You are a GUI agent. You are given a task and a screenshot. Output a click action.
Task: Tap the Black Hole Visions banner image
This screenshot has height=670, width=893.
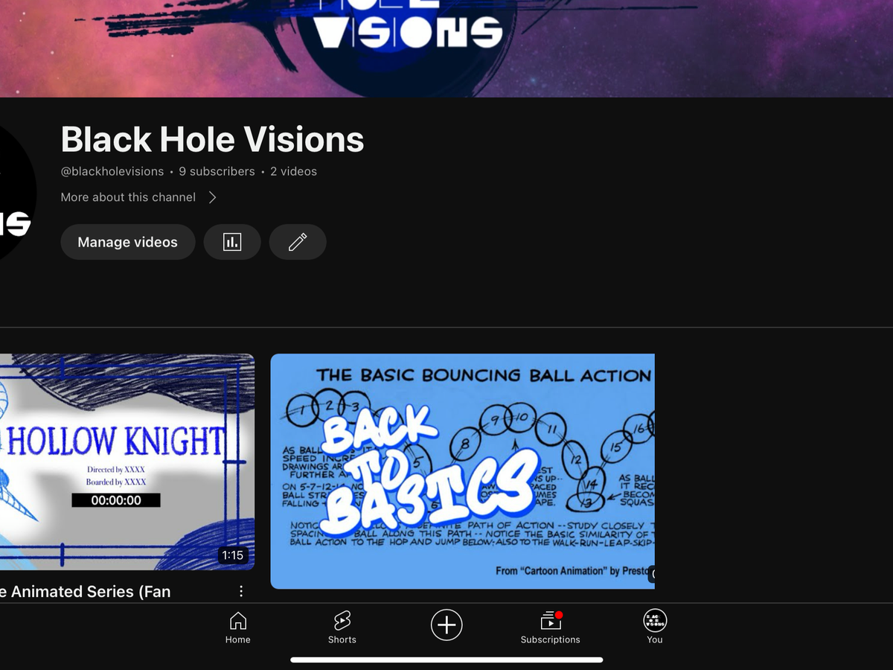click(x=446, y=48)
